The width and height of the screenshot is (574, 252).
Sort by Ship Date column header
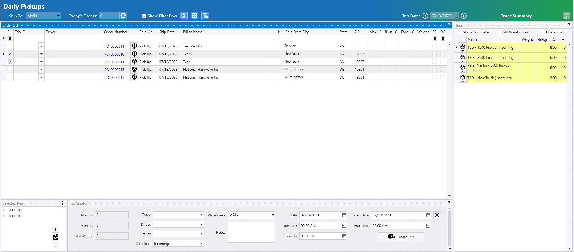tap(167, 32)
